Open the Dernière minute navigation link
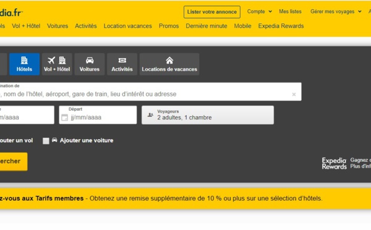This screenshot has height=230, width=371. [207, 26]
